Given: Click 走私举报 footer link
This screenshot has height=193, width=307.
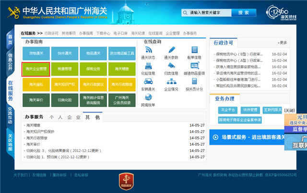Looking at the screenshot, I should [x=81, y=175].
